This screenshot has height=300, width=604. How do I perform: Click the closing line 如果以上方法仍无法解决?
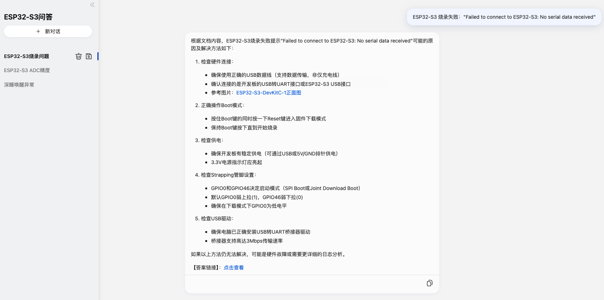pyautogui.click(x=269, y=254)
